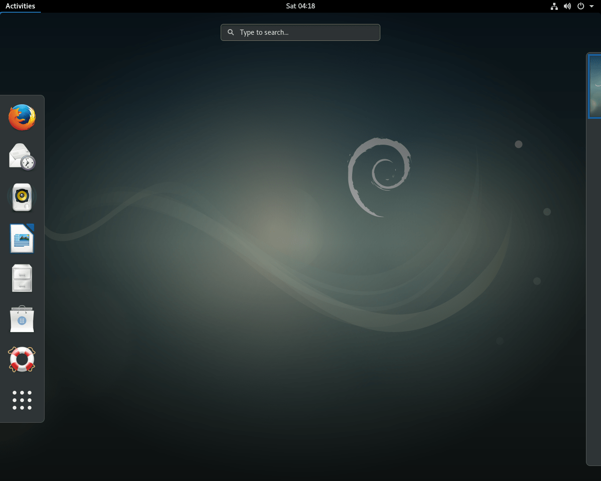Open the system status menu
Viewport: 601px width, 481px height.
coord(591,6)
